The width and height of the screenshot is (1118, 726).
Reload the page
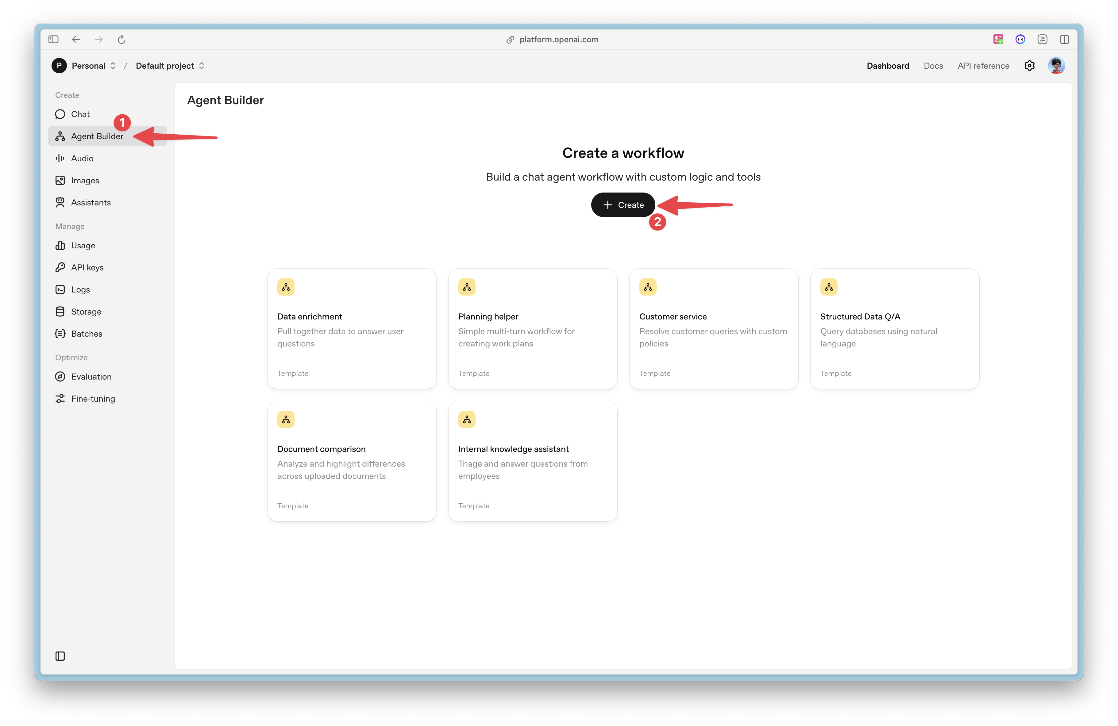pos(121,40)
